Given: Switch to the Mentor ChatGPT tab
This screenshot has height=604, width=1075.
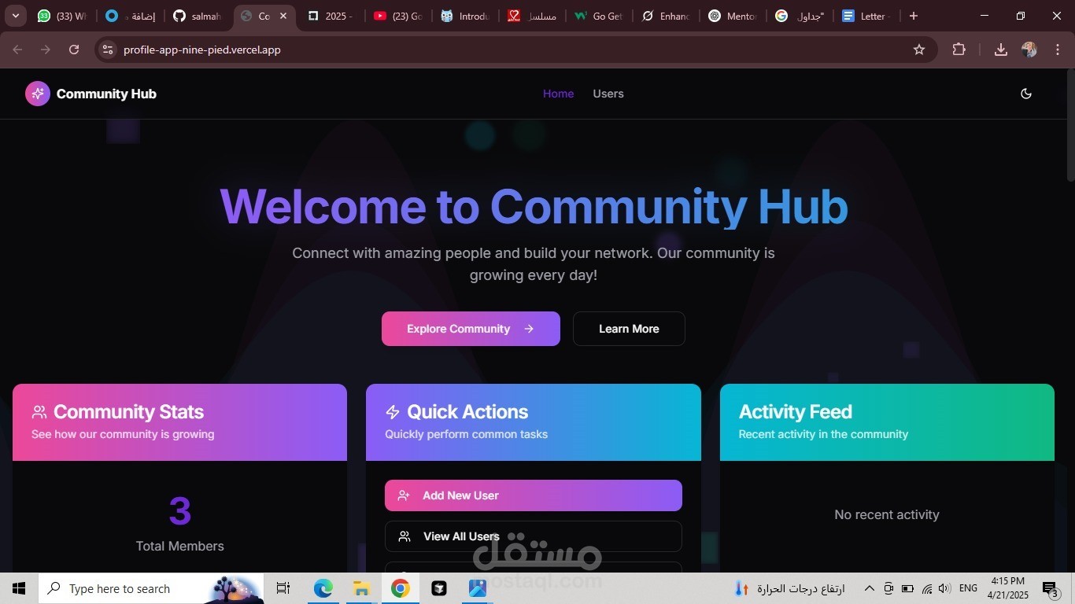Looking at the screenshot, I should 733,16.
